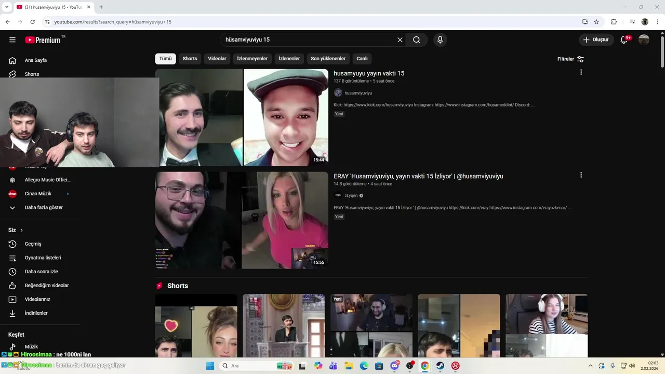Open husamviyuviyu channel link
This screenshot has height=374, width=665.
click(x=358, y=93)
